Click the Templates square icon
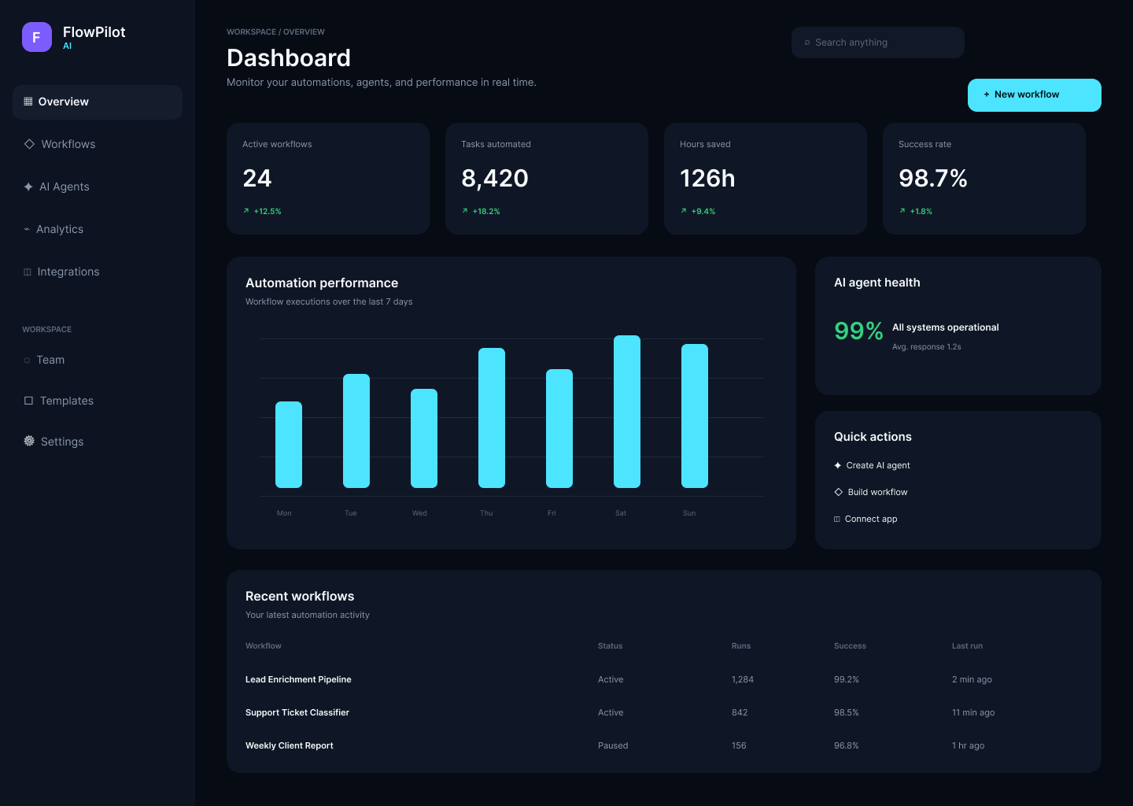 pos(28,401)
